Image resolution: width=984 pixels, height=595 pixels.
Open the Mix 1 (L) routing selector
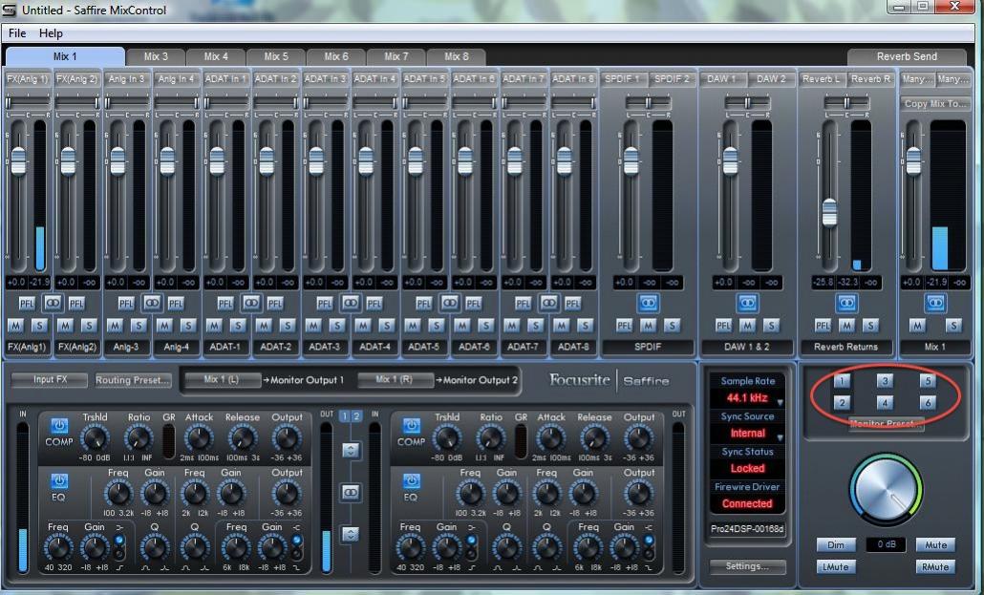pos(223,380)
